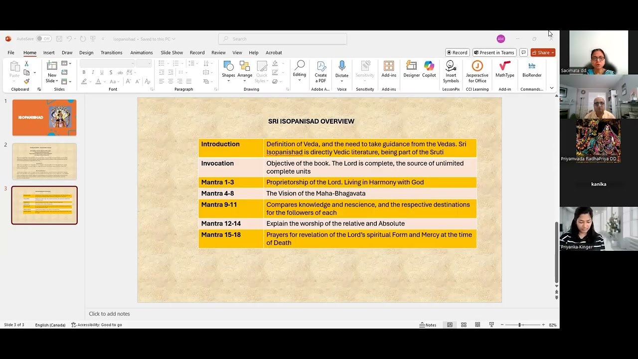This screenshot has height=359, width=638.
Task: Click to add notes area
Action: pyautogui.click(x=109, y=314)
